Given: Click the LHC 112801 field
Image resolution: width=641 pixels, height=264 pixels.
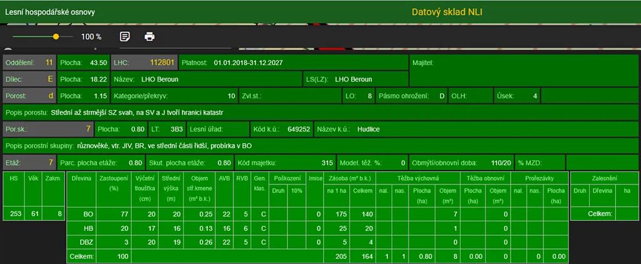Looking at the screenshot, I should (x=144, y=63).
